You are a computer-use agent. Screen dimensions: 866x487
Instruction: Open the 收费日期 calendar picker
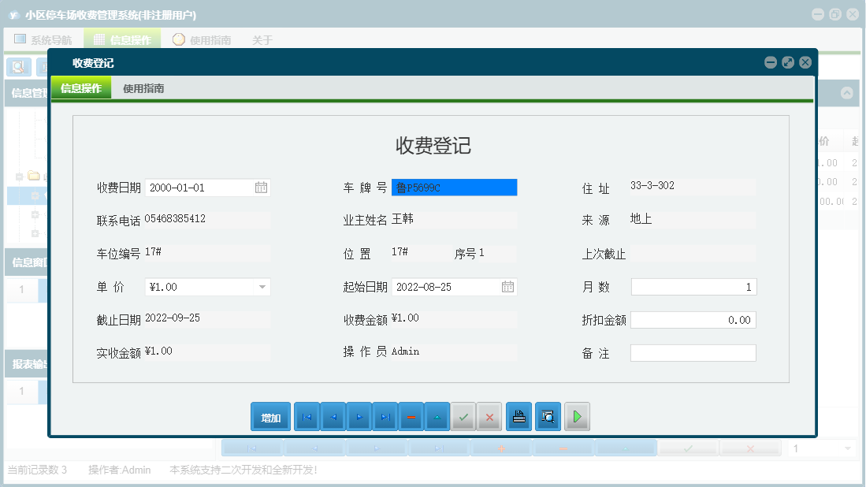[x=262, y=187]
